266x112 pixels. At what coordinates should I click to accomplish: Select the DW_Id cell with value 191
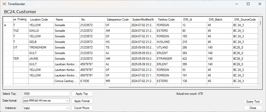194,75
